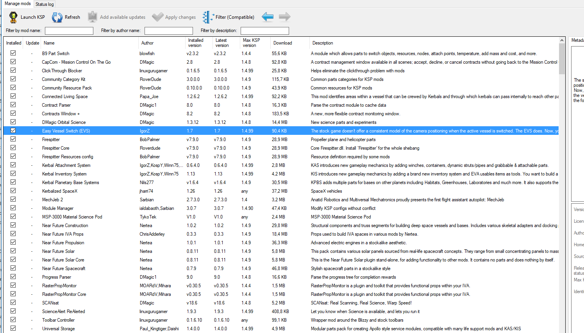Select the Contract Parser mod name
Screen dimensions: 584x333
pyautogui.click(x=56, y=105)
